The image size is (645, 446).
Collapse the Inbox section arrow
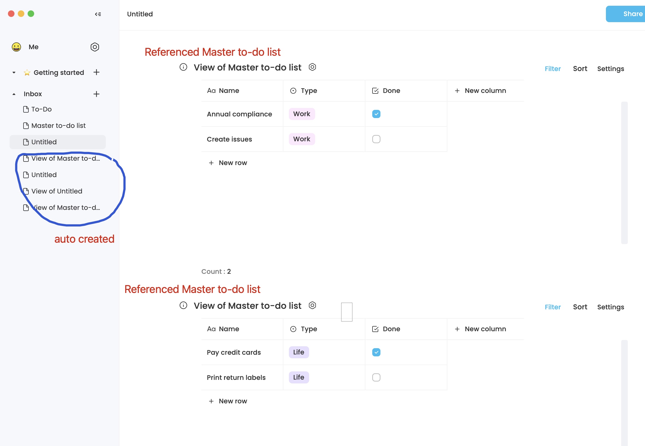click(14, 94)
